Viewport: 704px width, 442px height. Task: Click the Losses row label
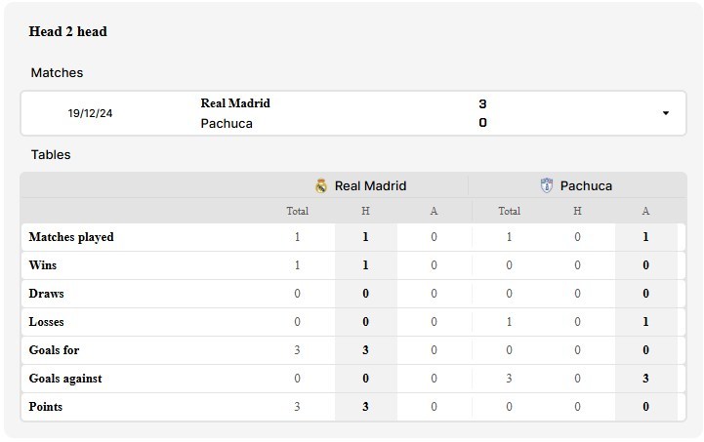46,322
